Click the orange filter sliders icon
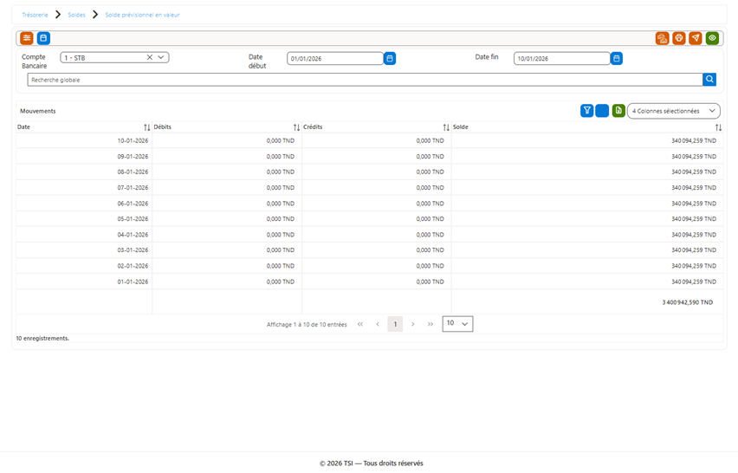 pyautogui.click(x=27, y=38)
